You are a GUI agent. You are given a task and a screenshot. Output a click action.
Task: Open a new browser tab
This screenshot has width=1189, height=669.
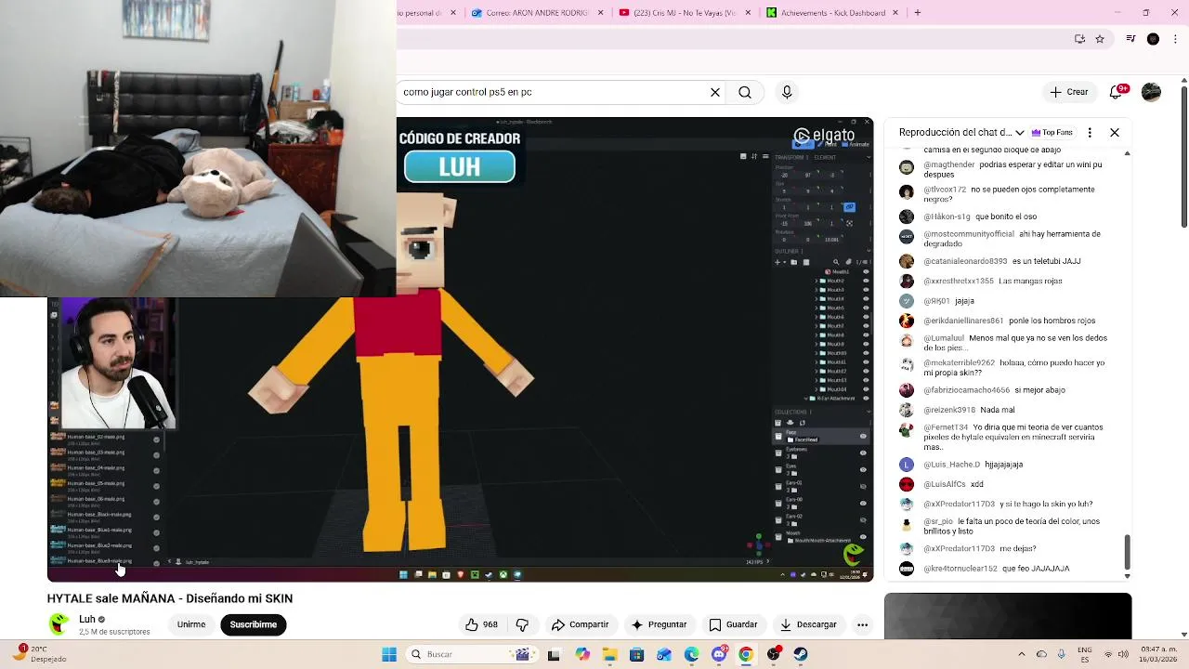(918, 13)
